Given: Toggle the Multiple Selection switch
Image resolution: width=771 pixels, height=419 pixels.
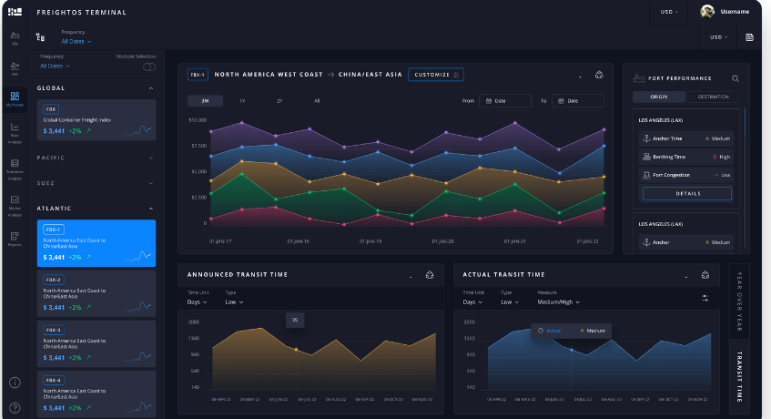Looking at the screenshot, I should [x=148, y=66].
